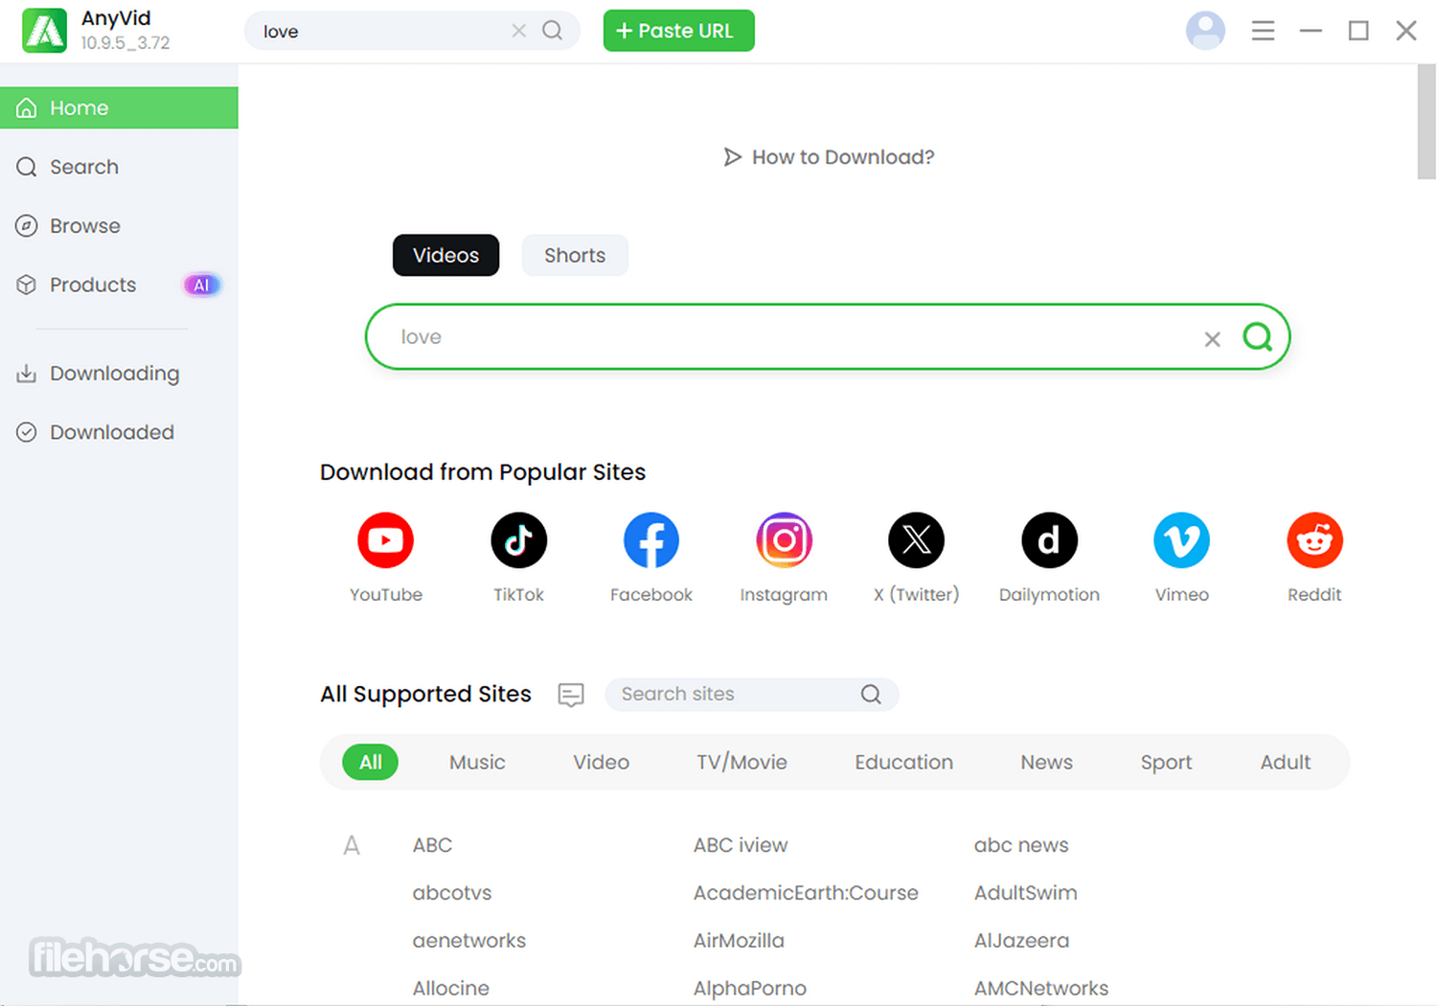
Task: Open the feedback icon beside All Supported Sites
Action: point(571,695)
